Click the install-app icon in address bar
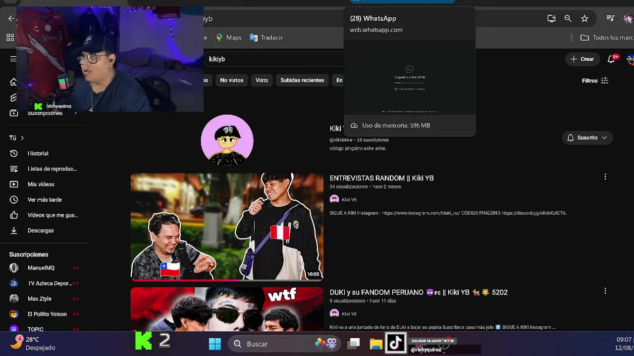The image size is (634, 356). pos(551,18)
